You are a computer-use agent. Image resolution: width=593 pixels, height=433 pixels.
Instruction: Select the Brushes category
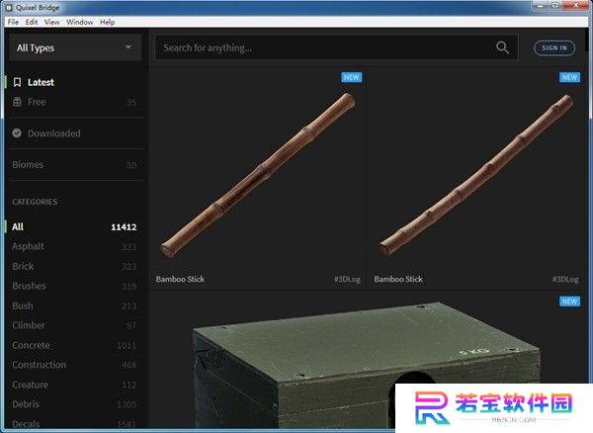pyautogui.click(x=74, y=286)
